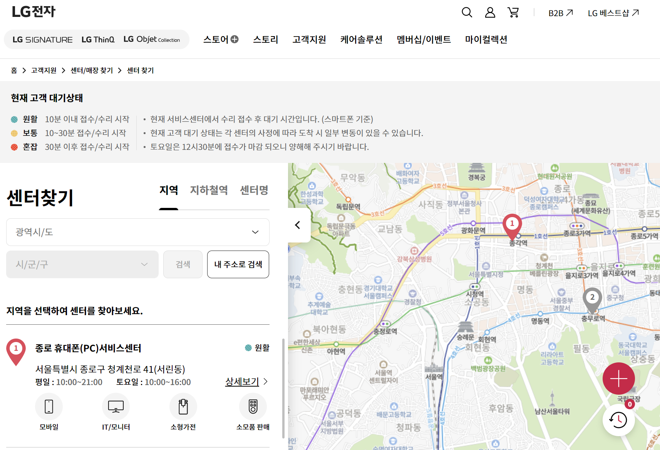The image size is (660, 450).
Task: Open LG 베스트샵 external link
Action: click(x=613, y=13)
